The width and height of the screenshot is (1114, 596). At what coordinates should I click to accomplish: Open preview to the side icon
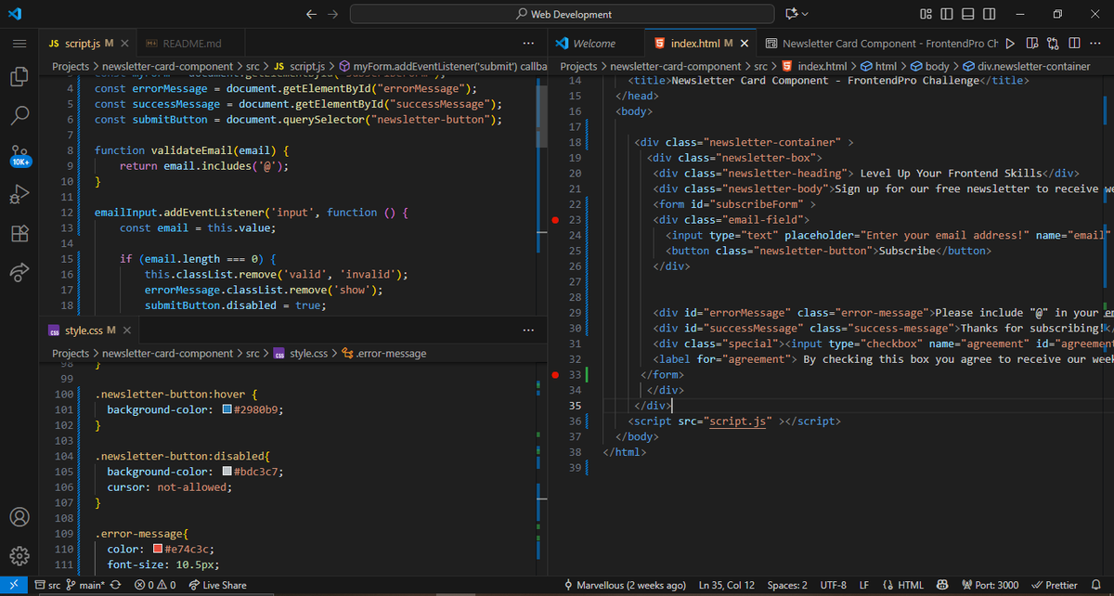[x=1031, y=44]
